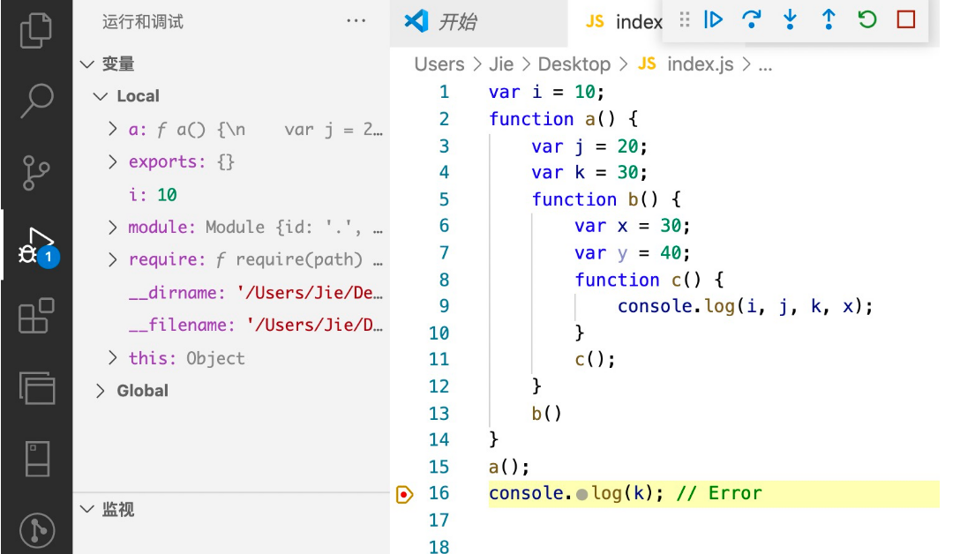Switch to the index.js editor tab
The image size is (975, 554).
(x=616, y=22)
